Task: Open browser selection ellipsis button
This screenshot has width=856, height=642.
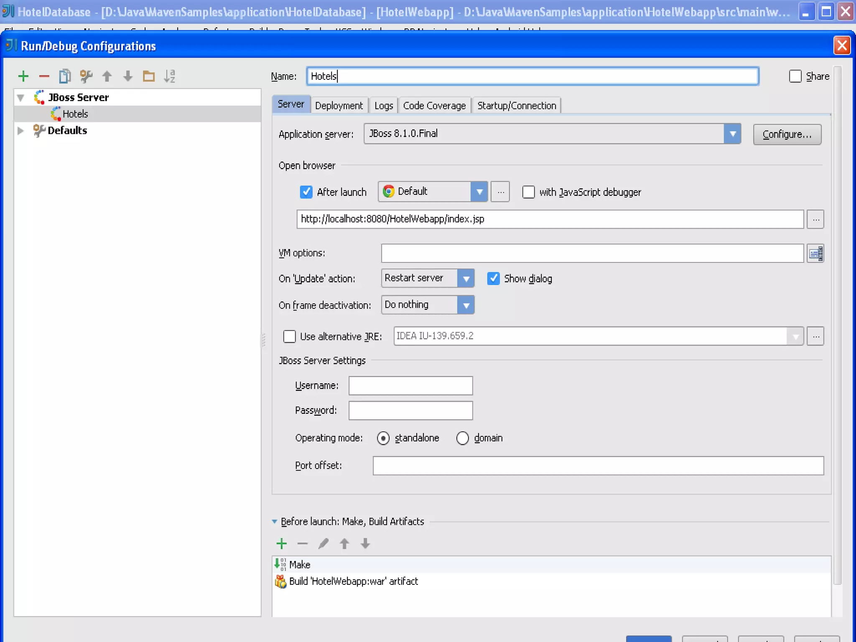Action: pos(500,192)
